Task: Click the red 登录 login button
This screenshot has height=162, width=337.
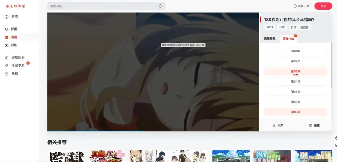Action: (x=323, y=6)
